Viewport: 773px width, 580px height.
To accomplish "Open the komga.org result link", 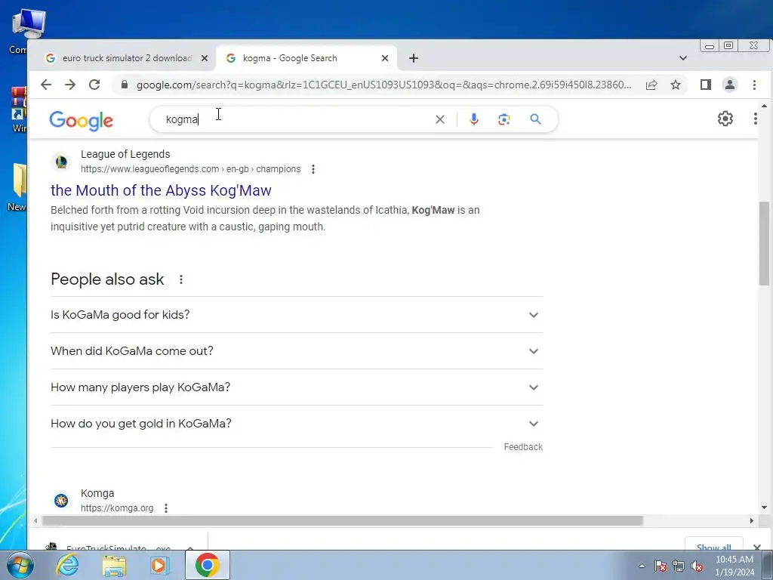I will tap(117, 508).
